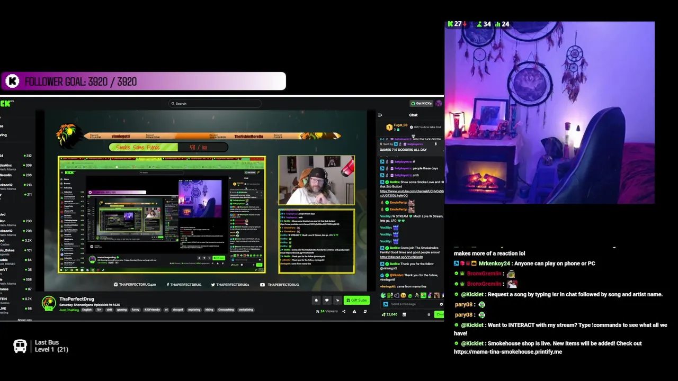Click 'Gift 1 sub to take 2nd' text
The image size is (678, 381).
(x=426, y=127)
